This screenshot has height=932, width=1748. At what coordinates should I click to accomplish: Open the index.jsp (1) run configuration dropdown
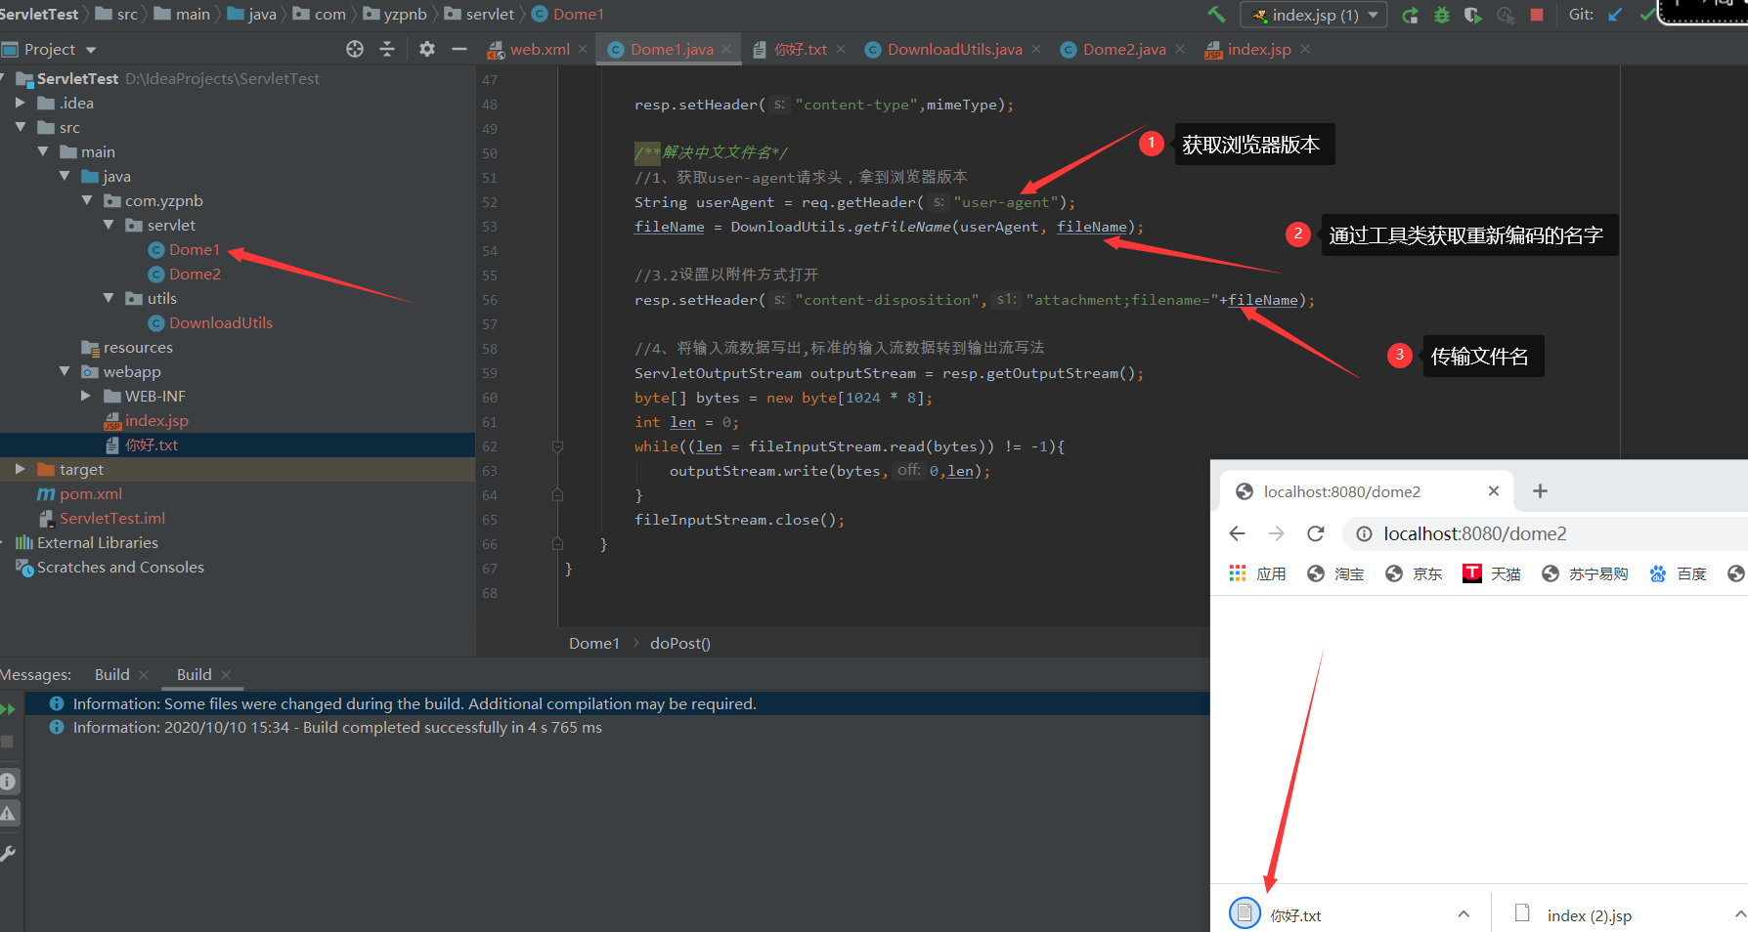tap(1313, 15)
